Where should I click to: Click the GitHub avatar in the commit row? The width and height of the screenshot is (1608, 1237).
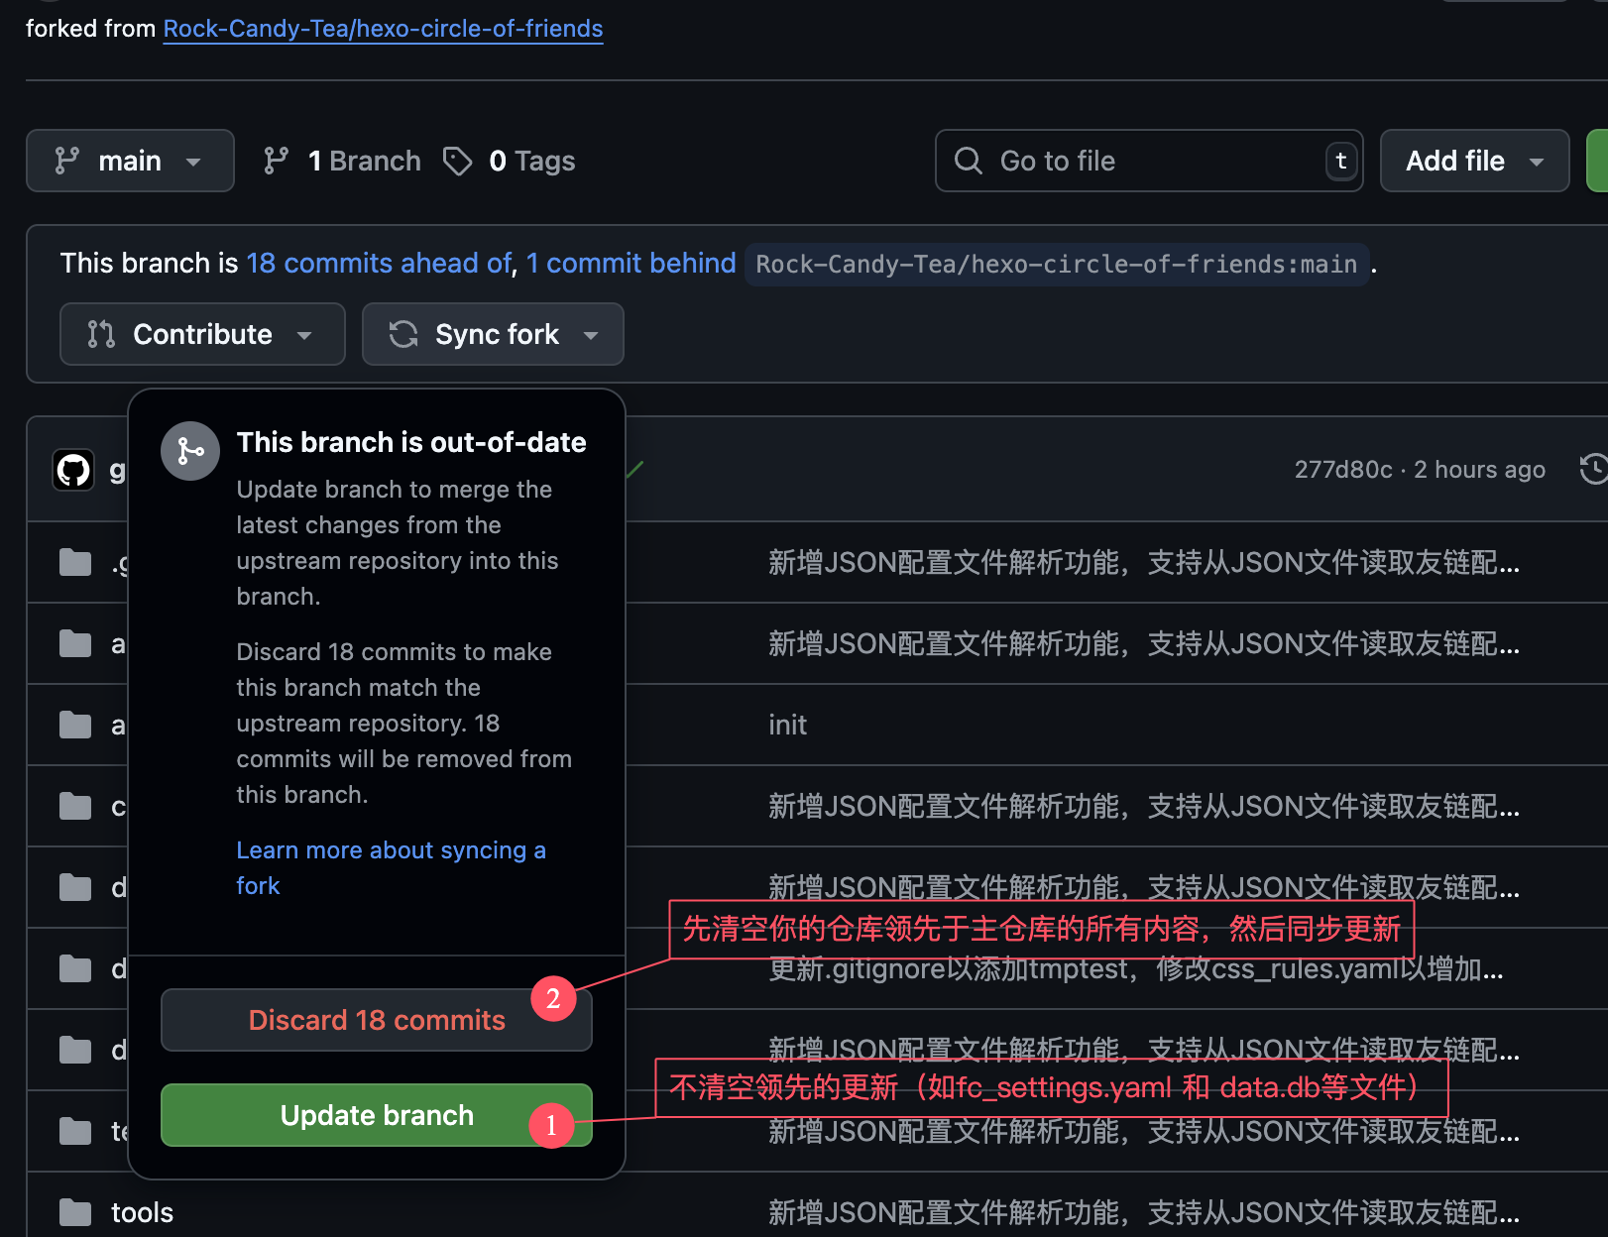coord(73,470)
